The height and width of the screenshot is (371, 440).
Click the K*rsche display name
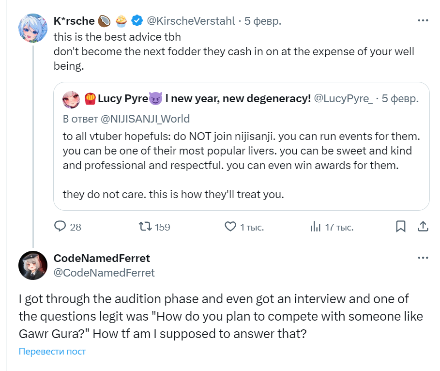[x=74, y=21]
